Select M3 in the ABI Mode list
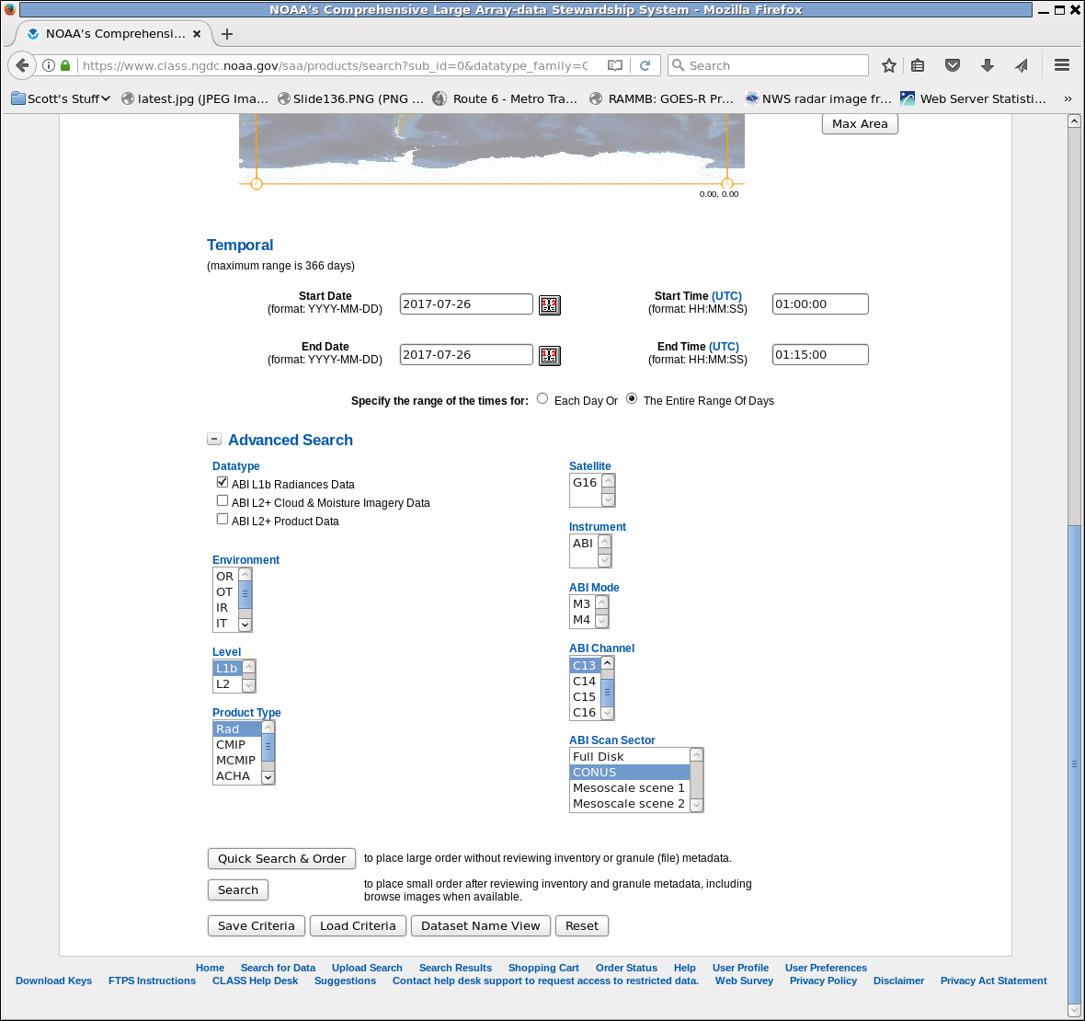This screenshot has width=1085, height=1021. [582, 604]
